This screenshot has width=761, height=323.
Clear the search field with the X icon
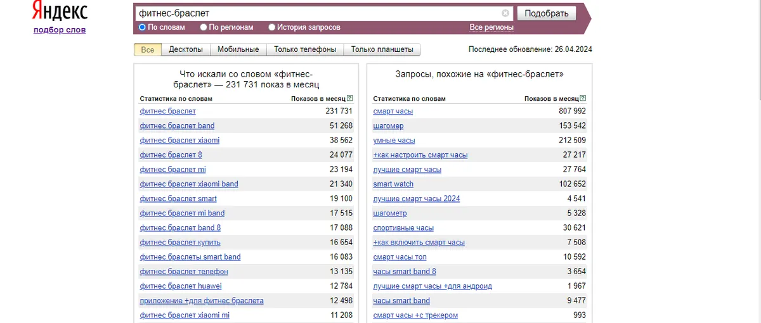click(505, 13)
